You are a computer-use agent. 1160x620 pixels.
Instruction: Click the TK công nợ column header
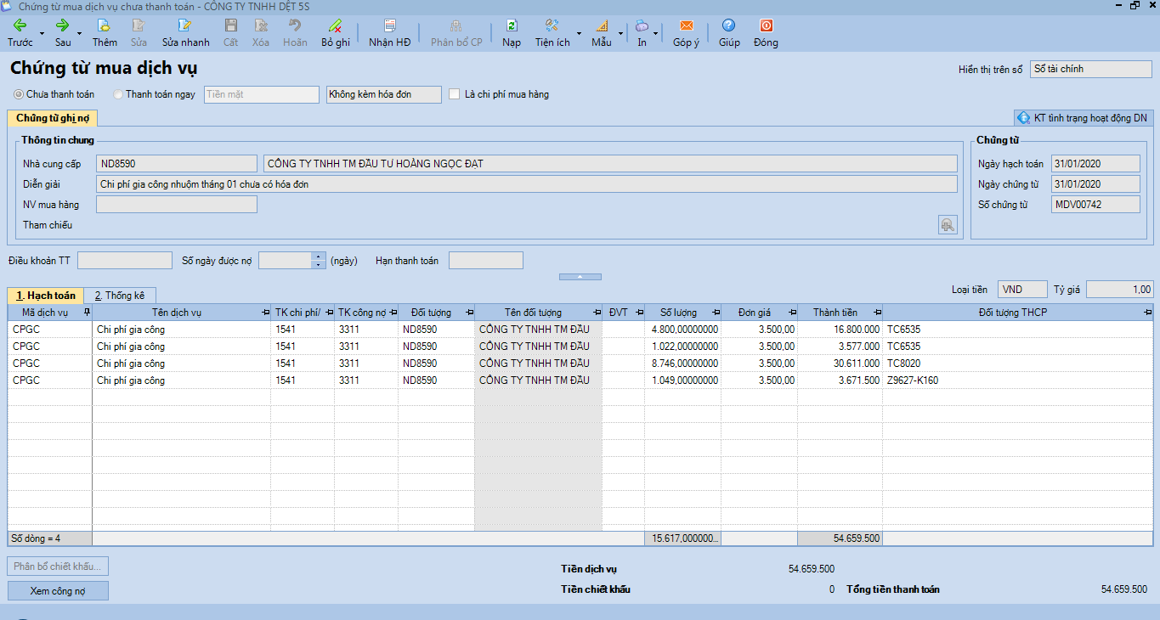(x=366, y=313)
